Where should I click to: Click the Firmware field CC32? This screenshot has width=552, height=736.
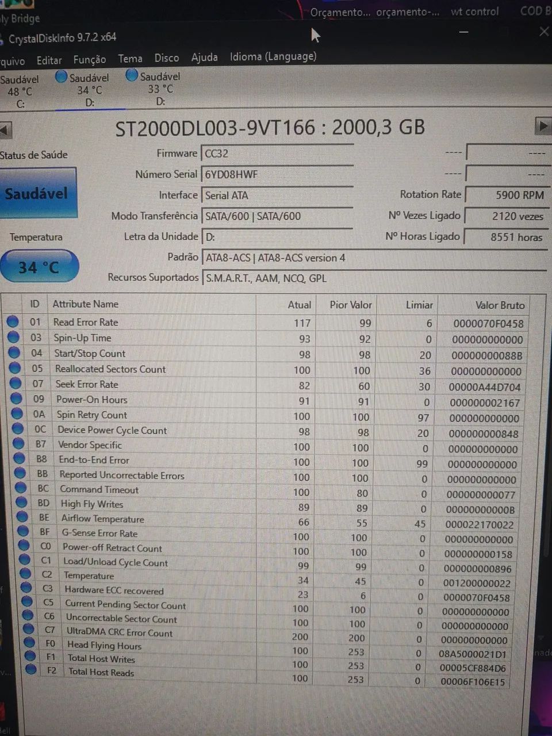coord(277,154)
